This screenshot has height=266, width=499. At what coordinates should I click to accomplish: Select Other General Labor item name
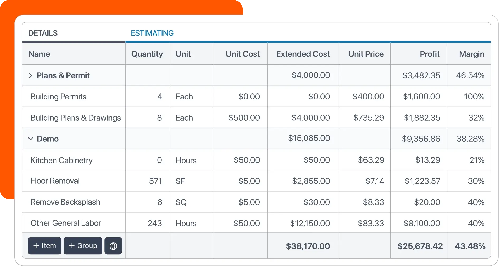coord(66,223)
